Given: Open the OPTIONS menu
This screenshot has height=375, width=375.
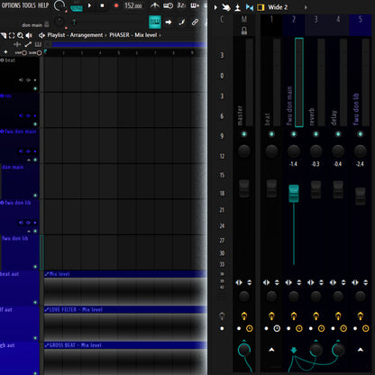Looking at the screenshot, I should click(11, 5).
